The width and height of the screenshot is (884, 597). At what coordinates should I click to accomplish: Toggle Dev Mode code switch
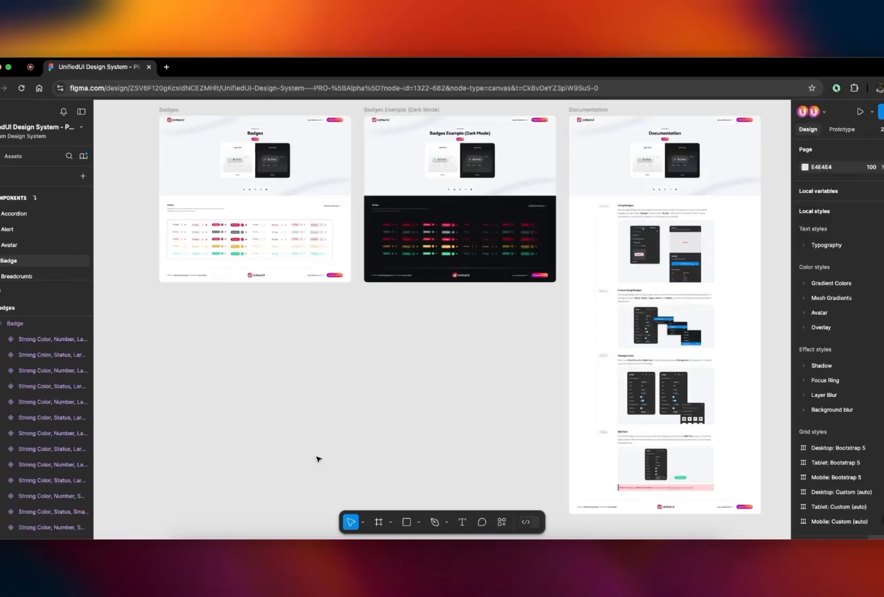(x=526, y=522)
